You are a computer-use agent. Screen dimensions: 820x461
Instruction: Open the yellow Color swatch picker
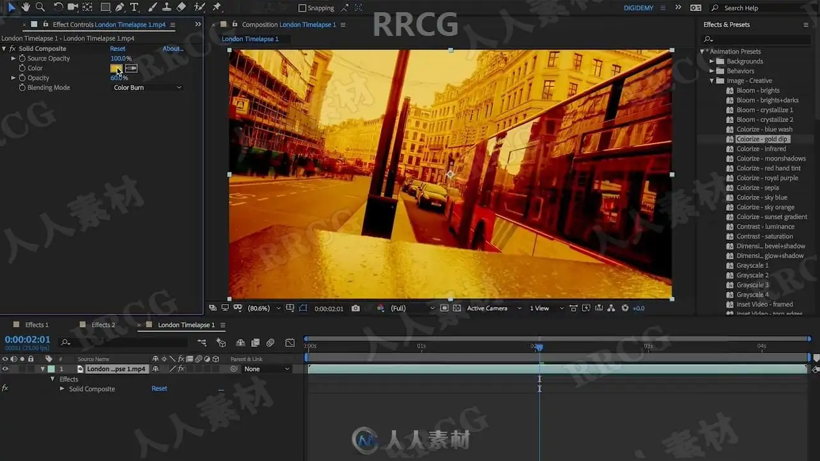pos(116,68)
